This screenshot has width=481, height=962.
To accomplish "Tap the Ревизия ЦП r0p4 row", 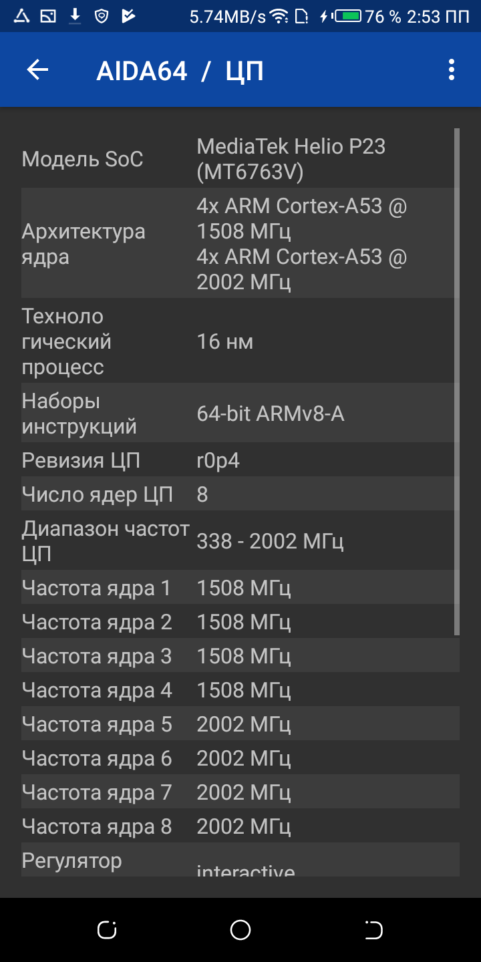I will coord(240,460).
